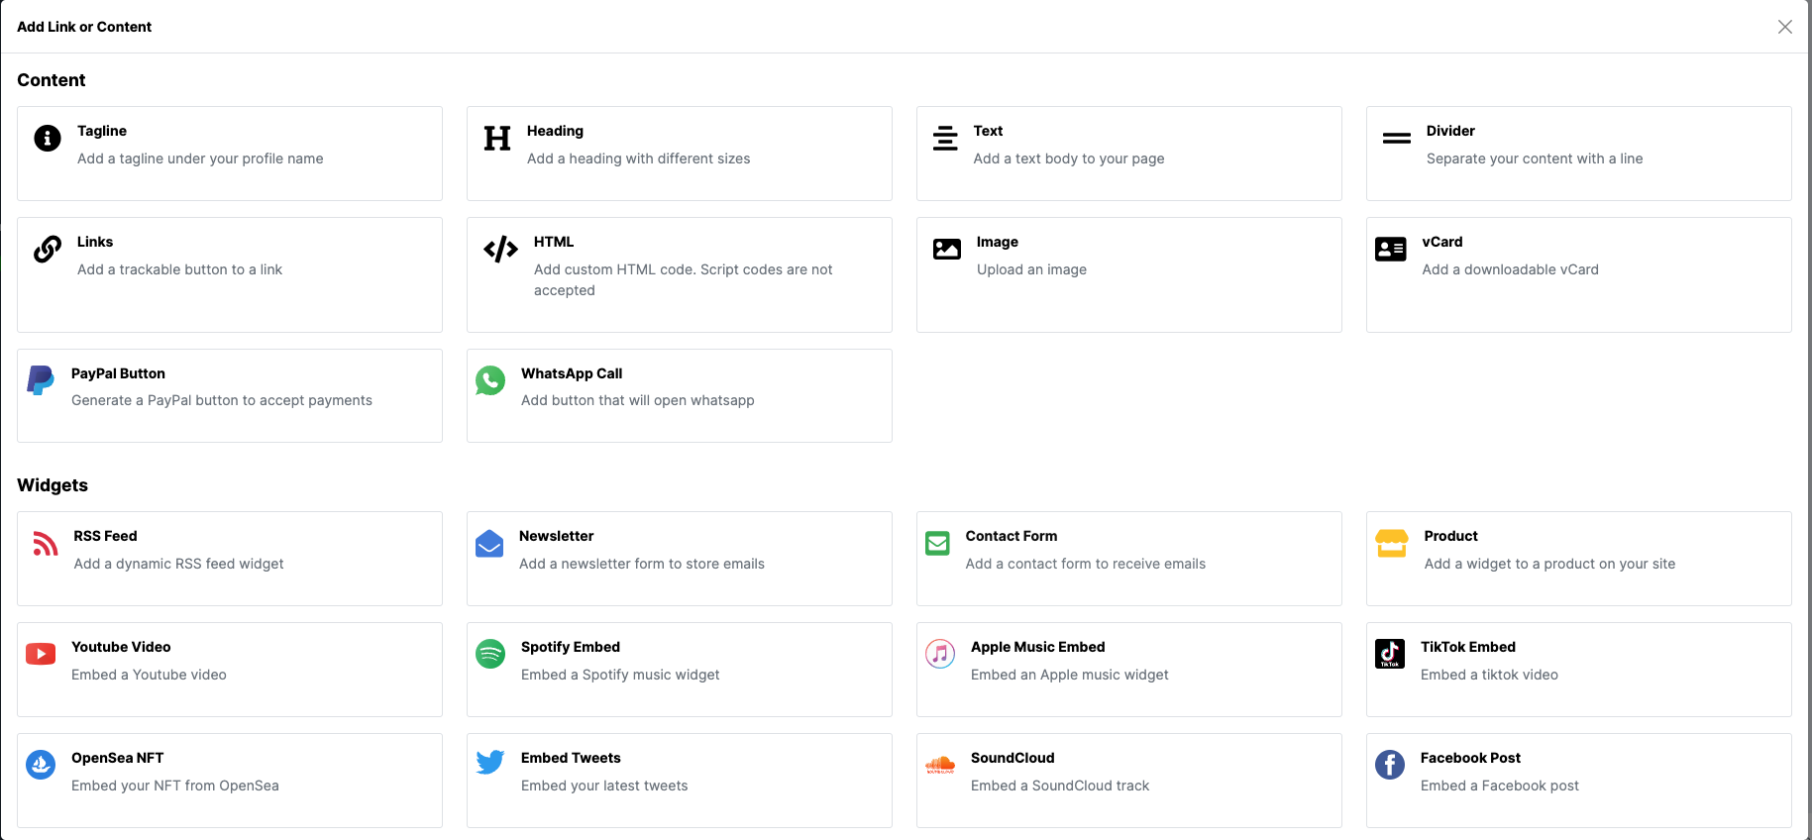Choose the Image upload title
This screenshot has width=1812, height=840.
click(x=998, y=242)
